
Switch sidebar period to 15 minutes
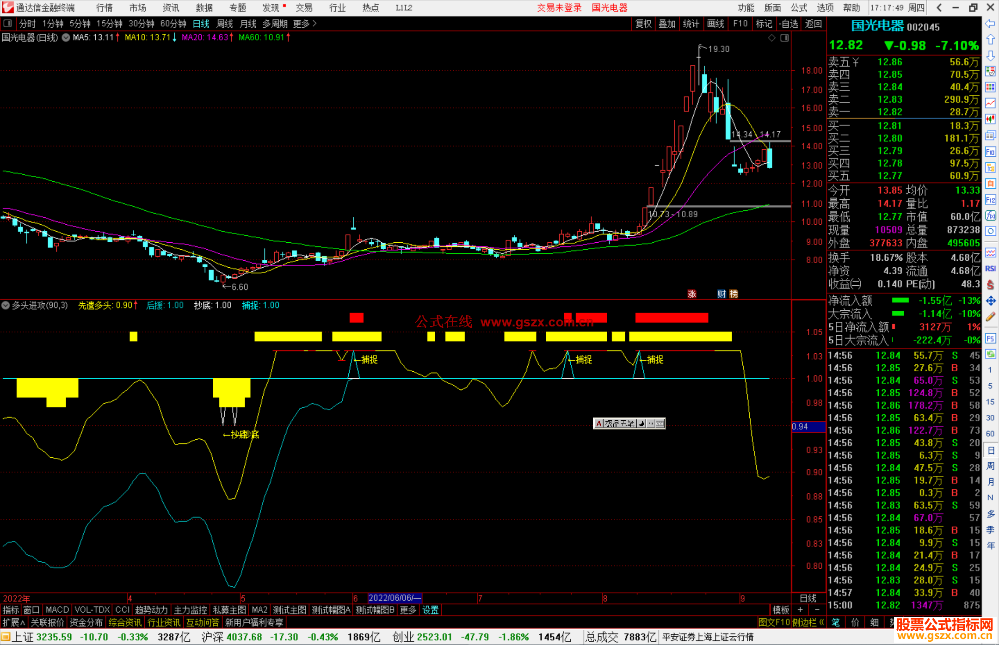990,402
